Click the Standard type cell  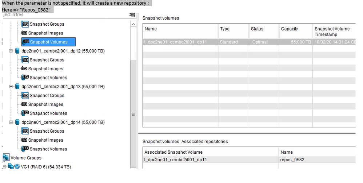[x=234, y=42]
